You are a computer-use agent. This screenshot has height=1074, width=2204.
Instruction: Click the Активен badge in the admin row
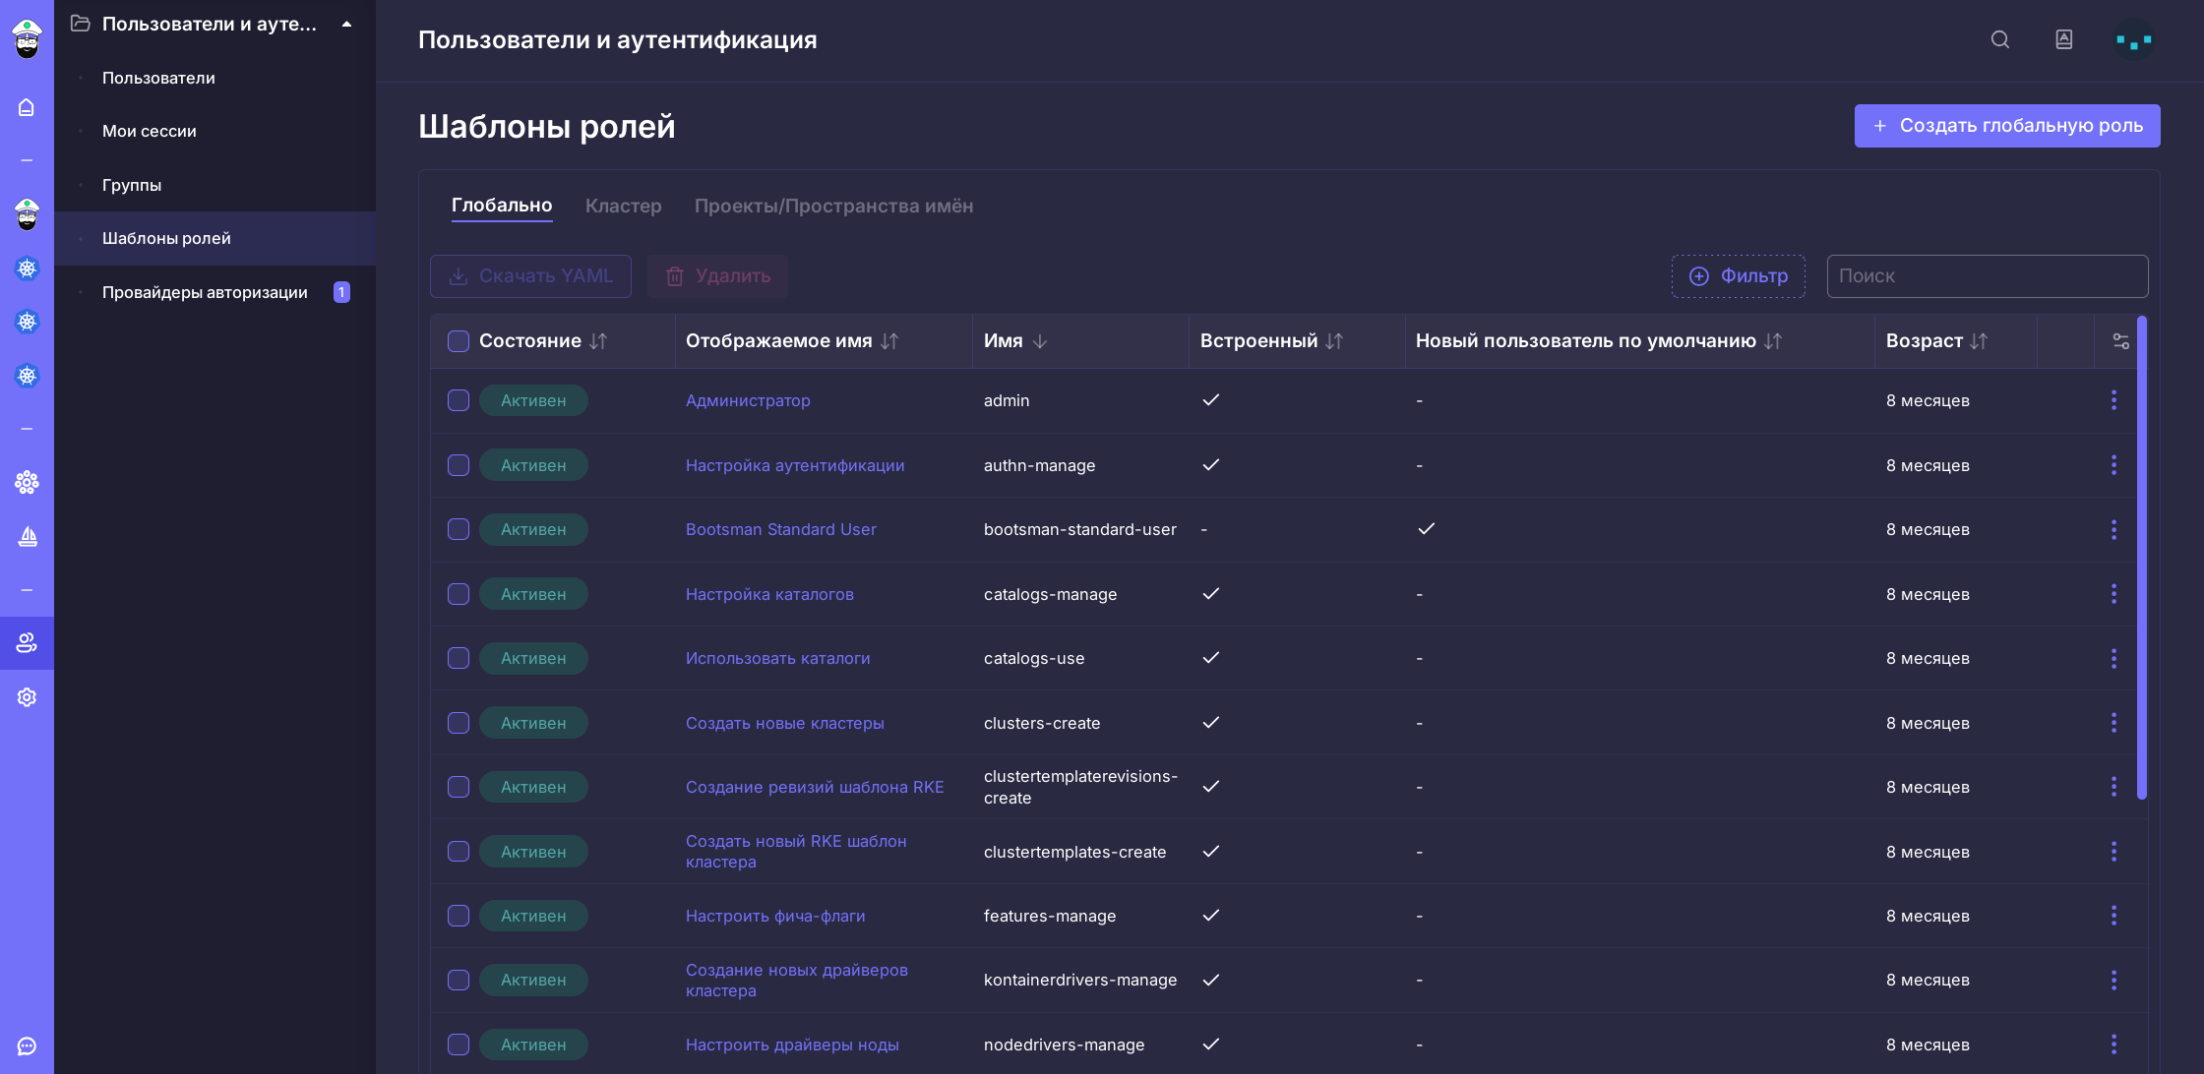pos(533,400)
